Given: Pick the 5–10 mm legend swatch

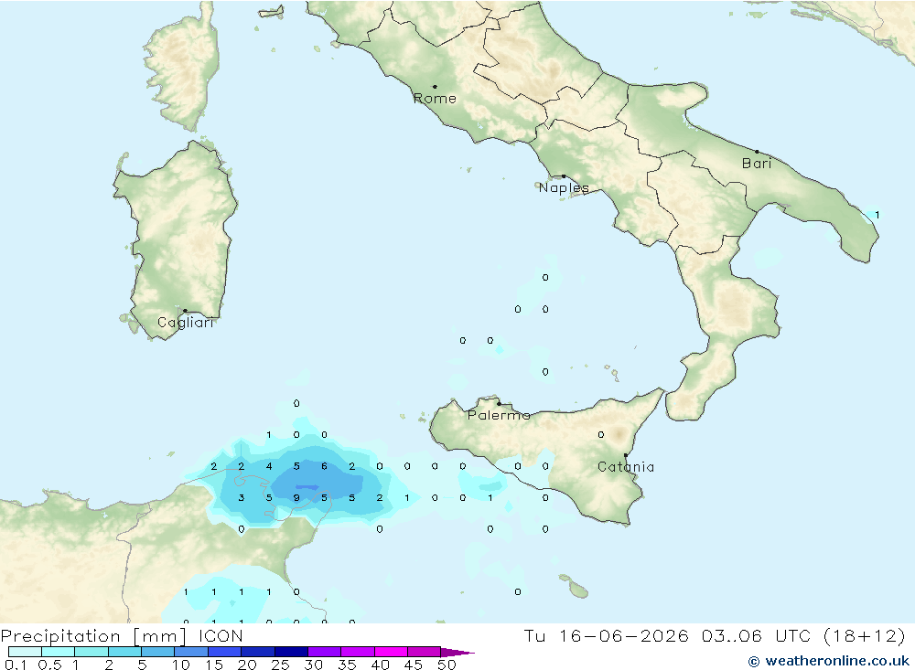Looking at the screenshot, I should [x=158, y=652].
